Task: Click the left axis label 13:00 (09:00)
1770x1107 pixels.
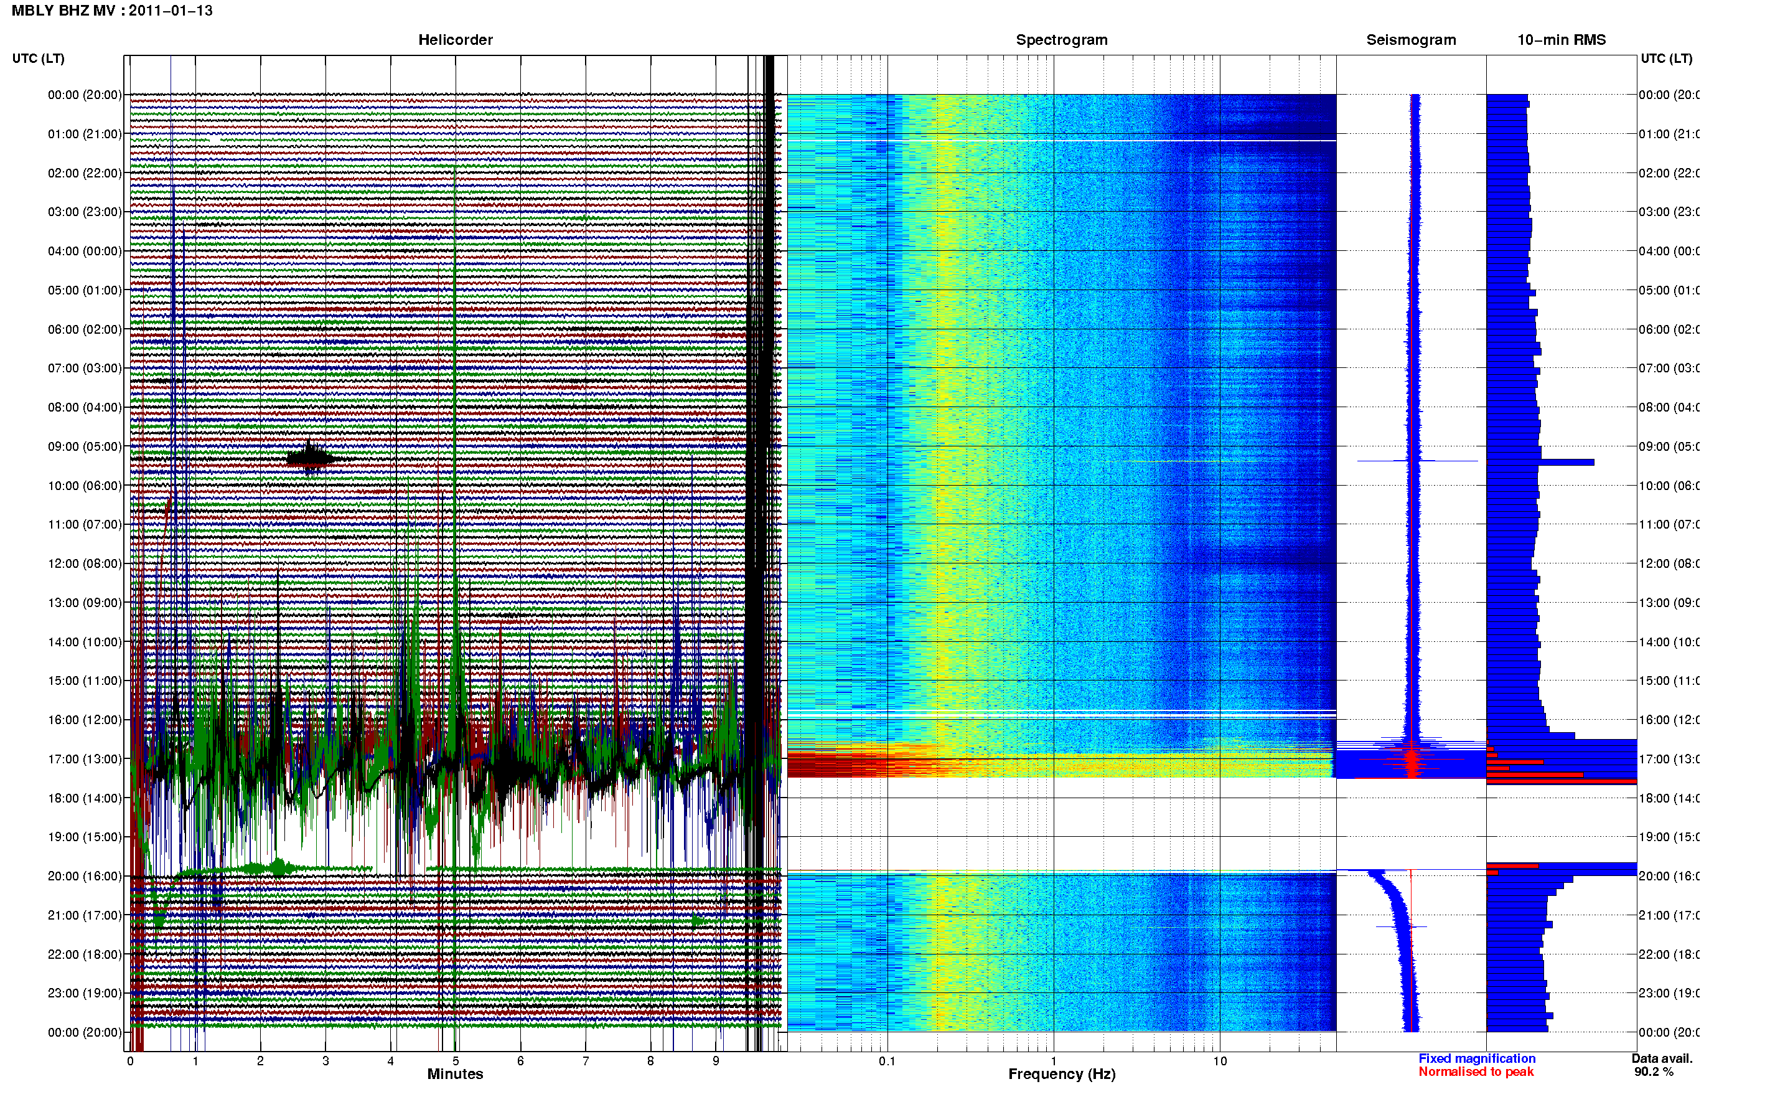Action: pos(85,603)
